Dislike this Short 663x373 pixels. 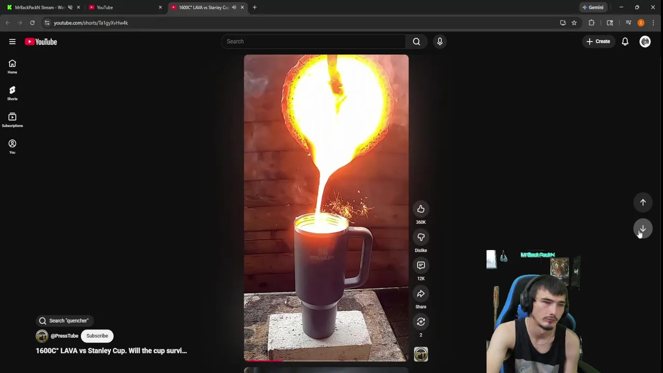[x=421, y=237]
